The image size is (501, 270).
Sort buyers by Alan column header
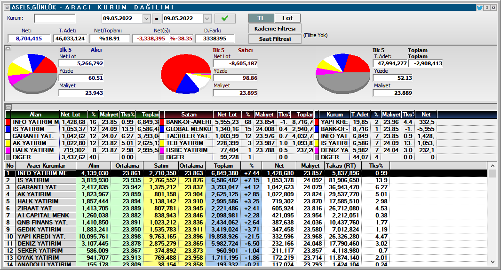click(x=35, y=115)
